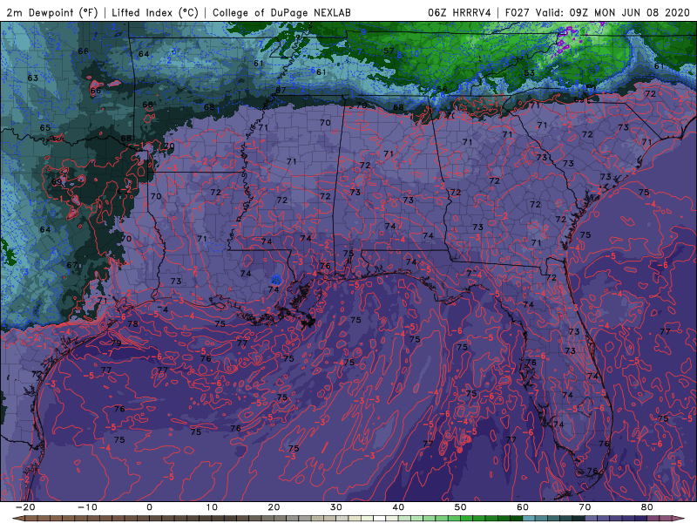Image resolution: width=697 pixels, height=523 pixels.
Task: Click the "Valid: 09Z MON JUN 08 2020" text
Action: pos(612,12)
